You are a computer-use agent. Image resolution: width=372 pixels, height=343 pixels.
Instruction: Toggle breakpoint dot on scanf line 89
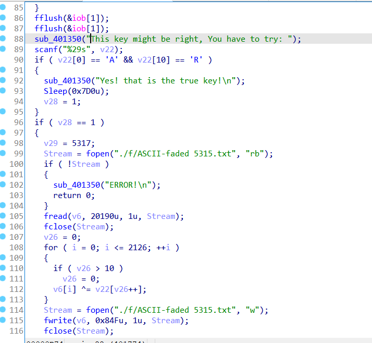tap(4, 49)
